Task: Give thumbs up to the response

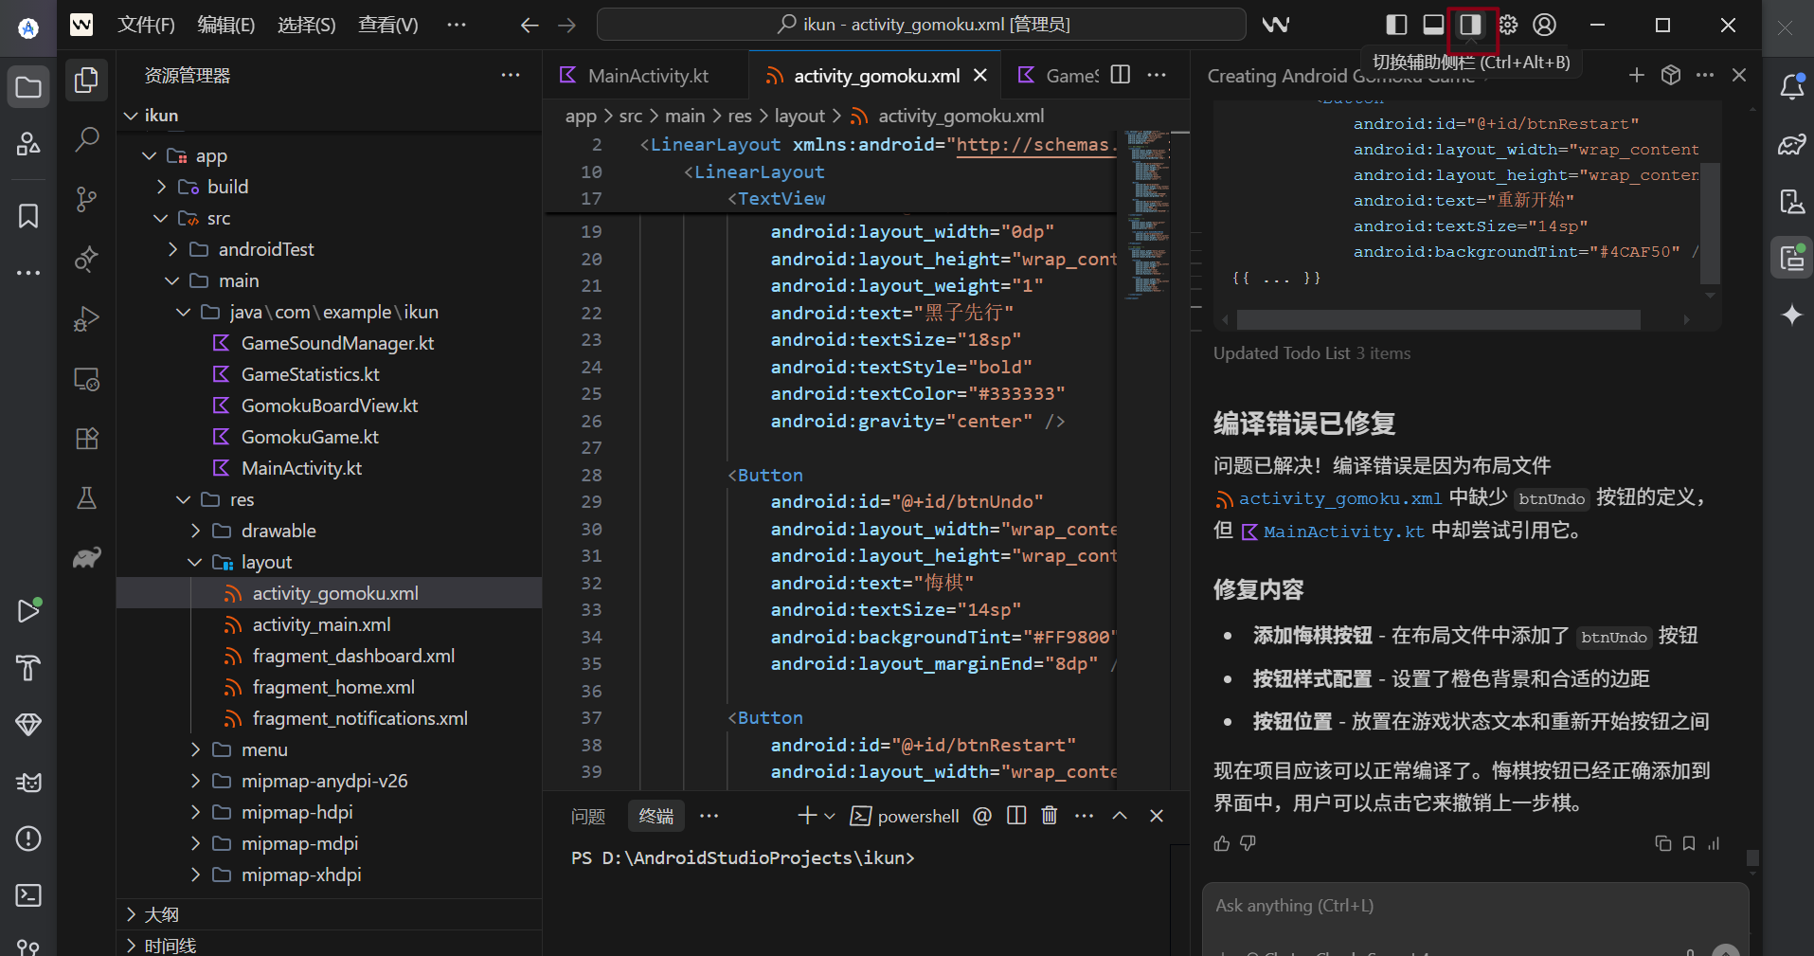Action: click(x=1222, y=843)
